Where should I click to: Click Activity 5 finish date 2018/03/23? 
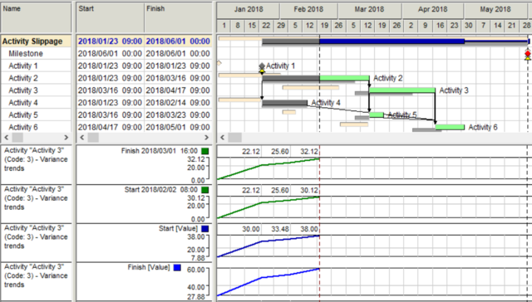pos(178,115)
